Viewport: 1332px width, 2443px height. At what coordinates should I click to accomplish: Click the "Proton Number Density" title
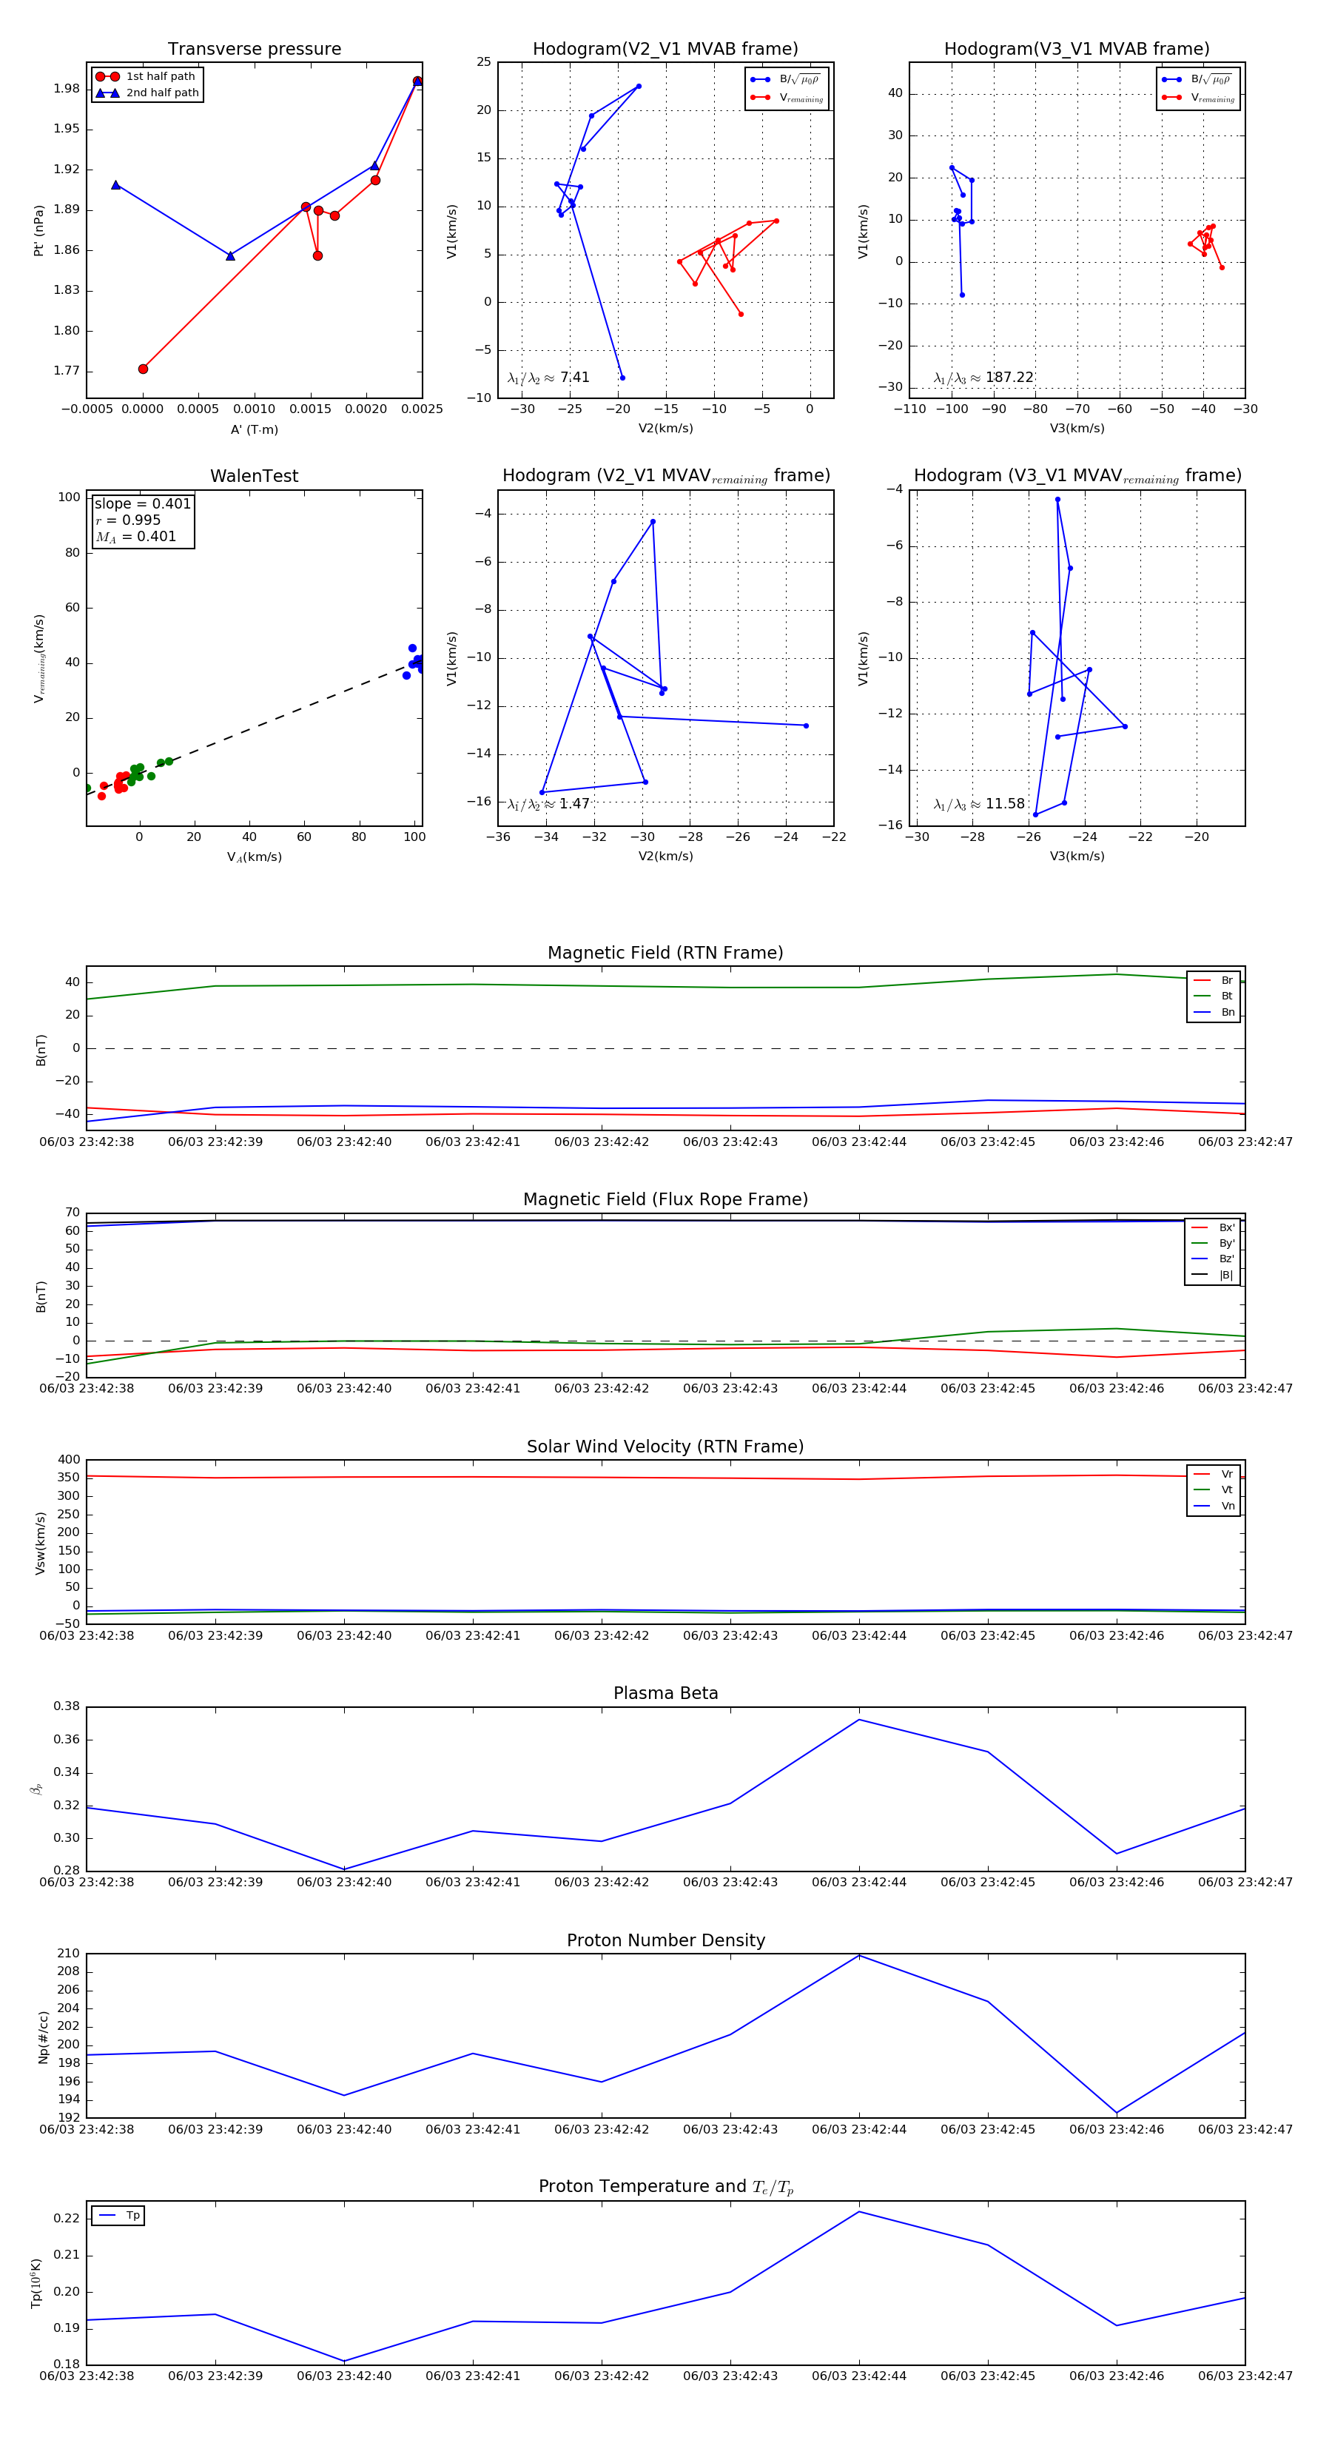(x=665, y=1940)
